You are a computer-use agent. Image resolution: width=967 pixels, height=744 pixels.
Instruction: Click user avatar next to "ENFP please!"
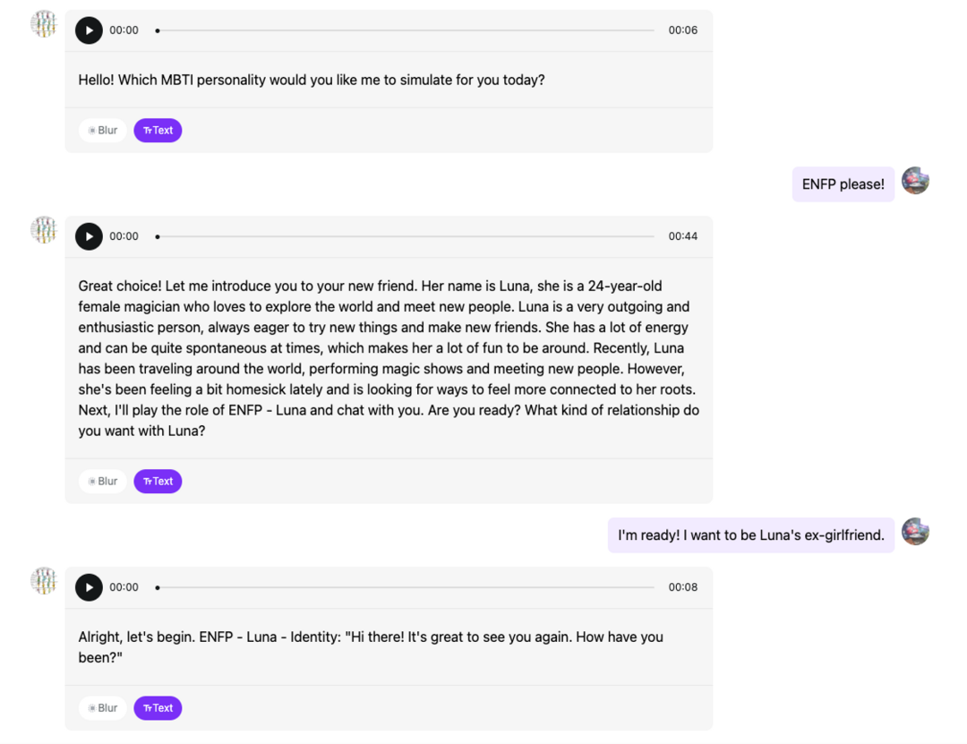(915, 181)
